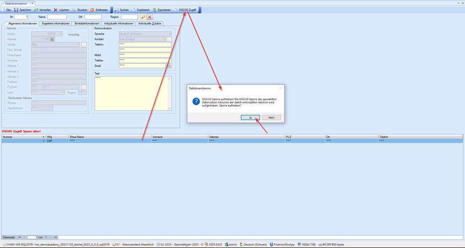Click the Löschen red X icon
Image resolution: width=465 pixels, height=248 pixels.
click(x=56, y=10)
